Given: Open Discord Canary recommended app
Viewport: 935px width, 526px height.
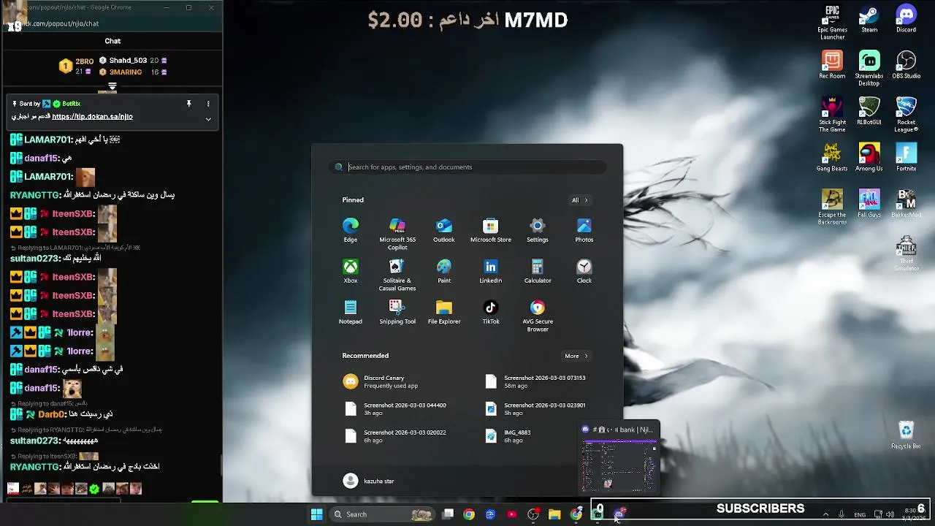Looking at the screenshot, I should (397, 381).
